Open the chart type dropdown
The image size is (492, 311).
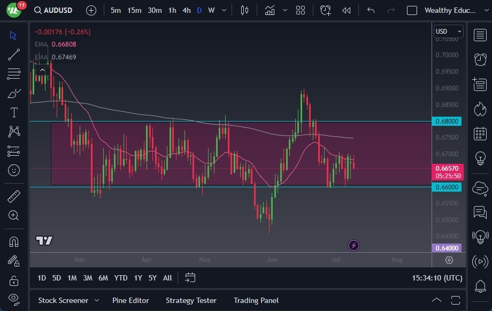(x=285, y=10)
